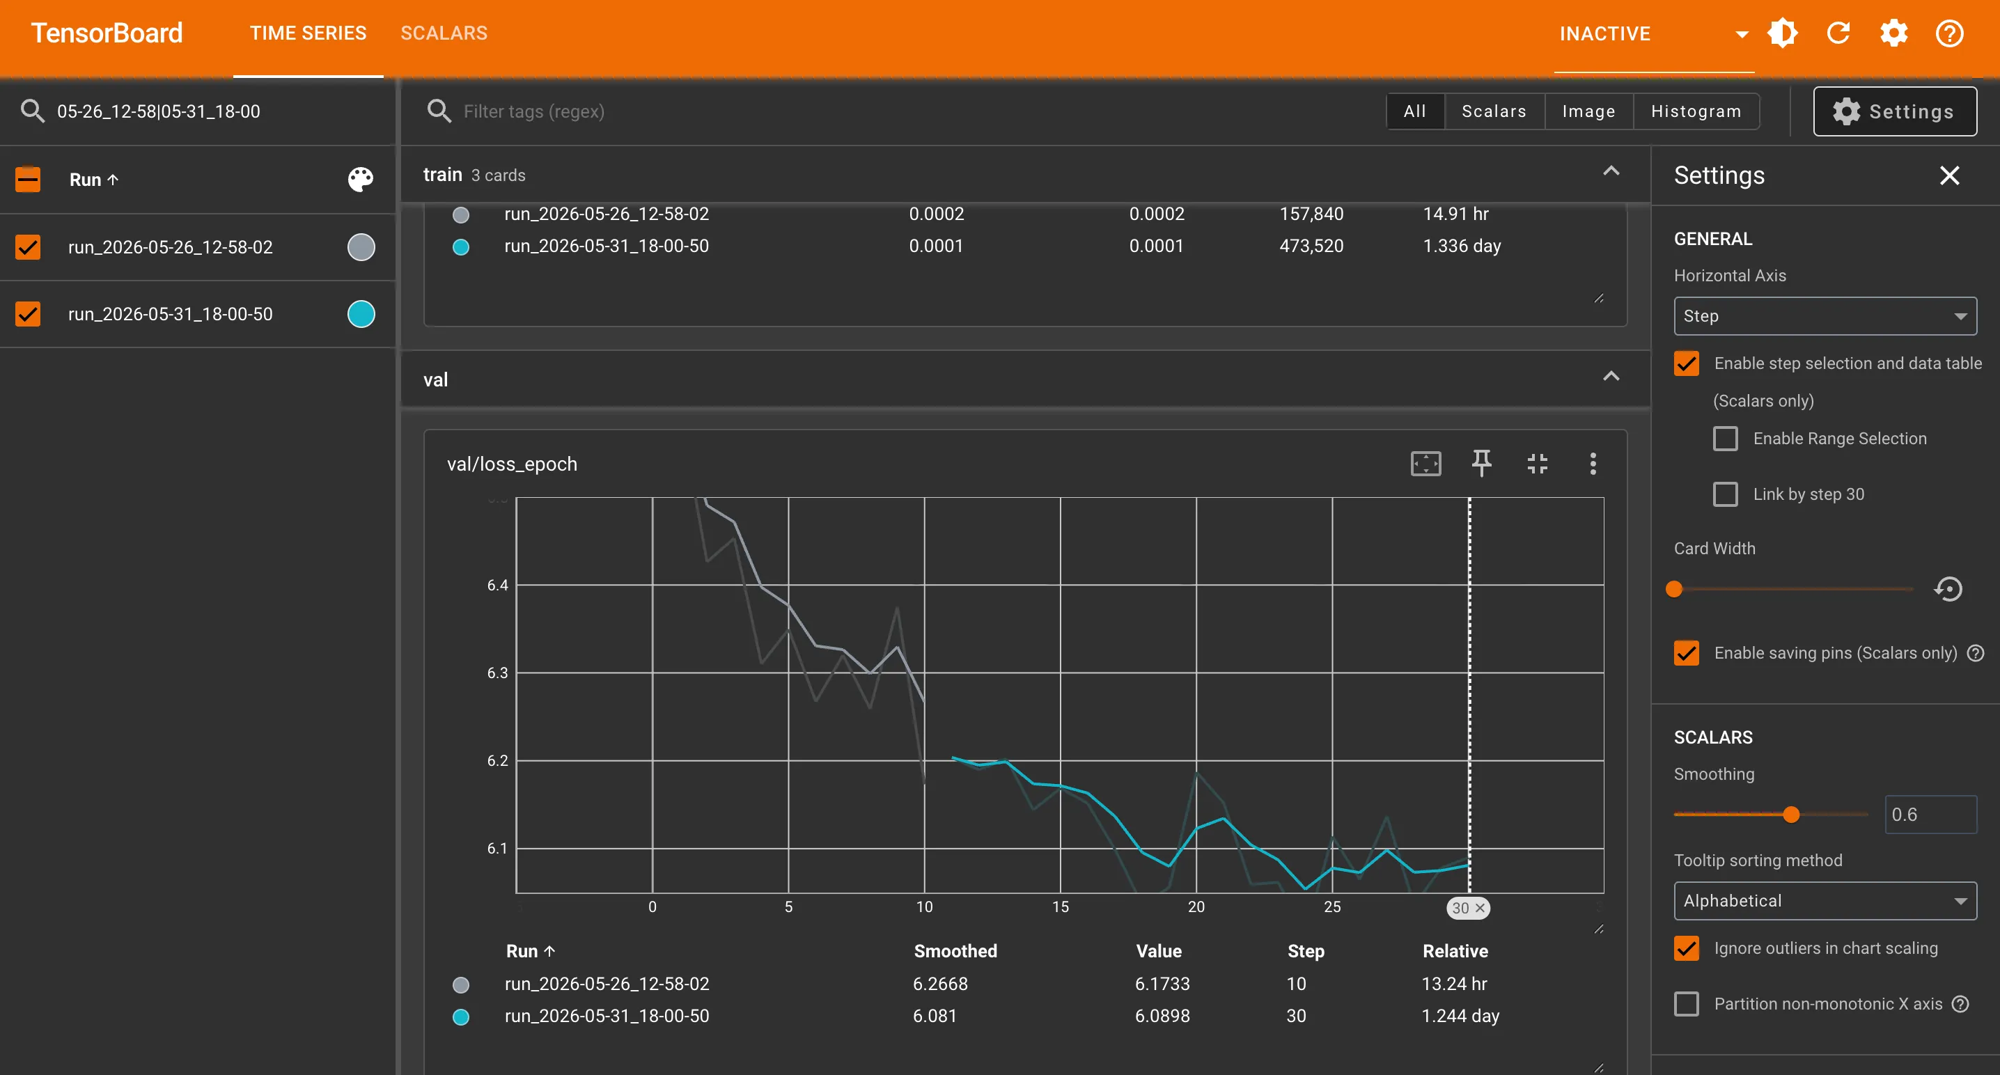
Task: Filter cards to Image only
Action: click(1588, 111)
